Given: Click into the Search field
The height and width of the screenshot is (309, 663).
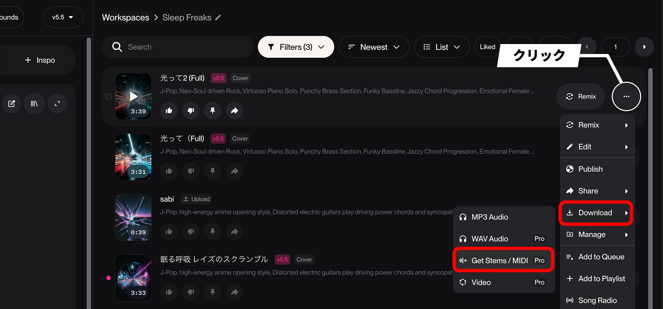Looking at the screenshot, I should coord(178,47).
